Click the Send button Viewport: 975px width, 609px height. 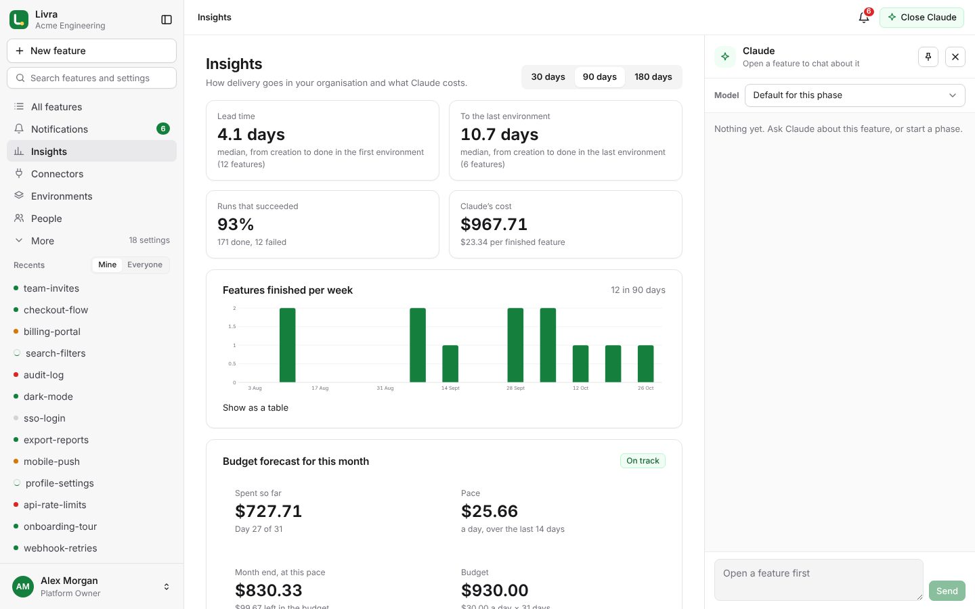tap(947, 591)
